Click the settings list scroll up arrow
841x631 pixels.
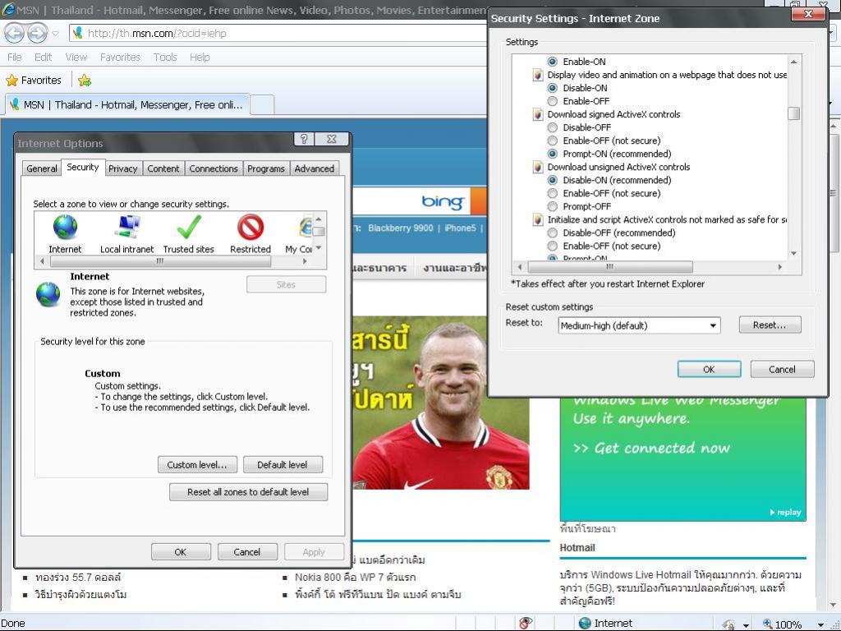(794, 62)
